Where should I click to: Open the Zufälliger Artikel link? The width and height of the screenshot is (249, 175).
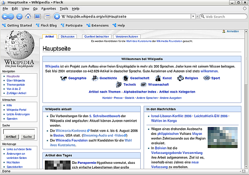pos(16,93)
